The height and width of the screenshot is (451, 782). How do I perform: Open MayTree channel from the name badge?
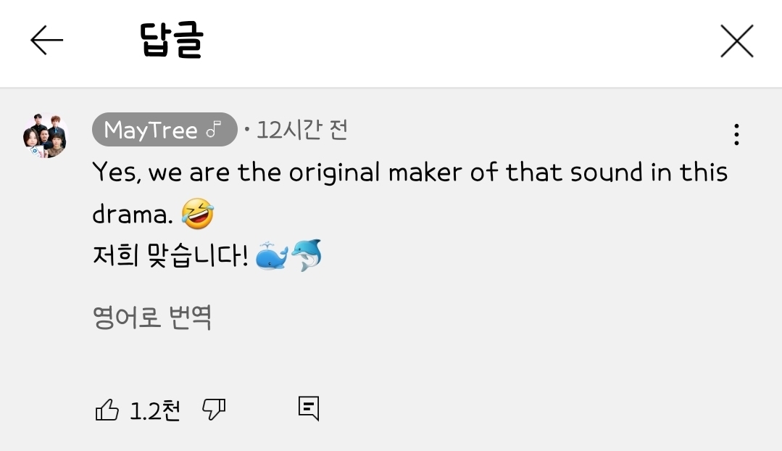[164, 129]
